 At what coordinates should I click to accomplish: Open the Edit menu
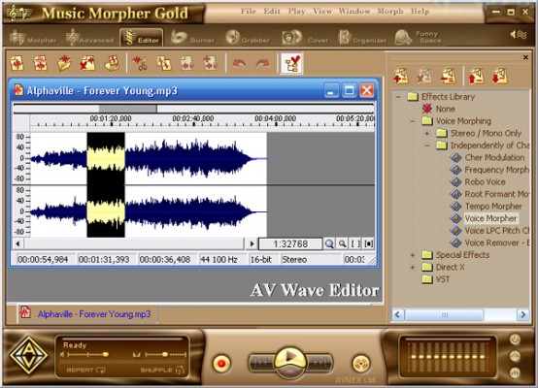(x=272, y=12)
